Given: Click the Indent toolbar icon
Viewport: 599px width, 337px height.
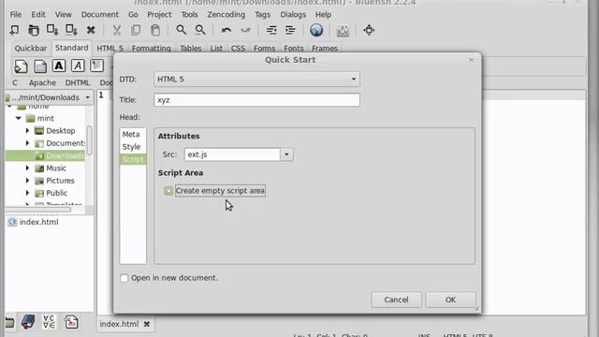Looking at the screenshot, I should coord(290,30).
